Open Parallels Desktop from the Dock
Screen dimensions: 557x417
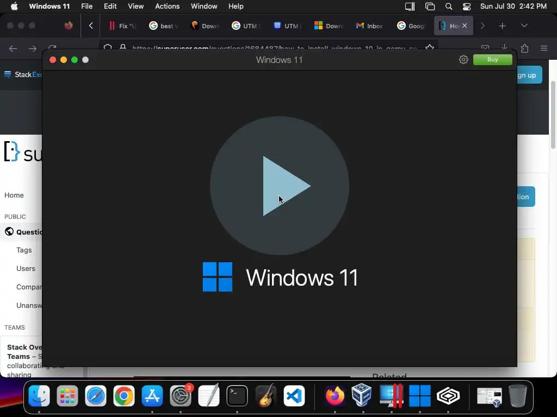(x=392, y=396)
